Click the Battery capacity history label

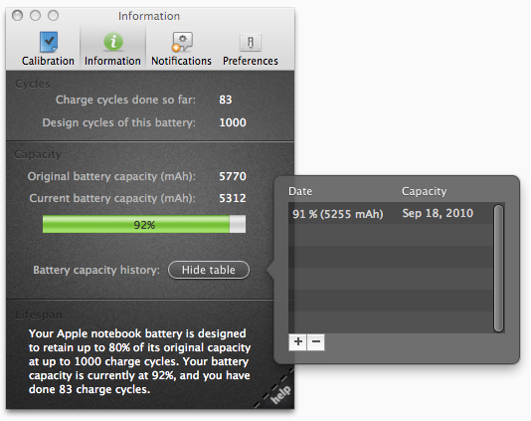96,270
